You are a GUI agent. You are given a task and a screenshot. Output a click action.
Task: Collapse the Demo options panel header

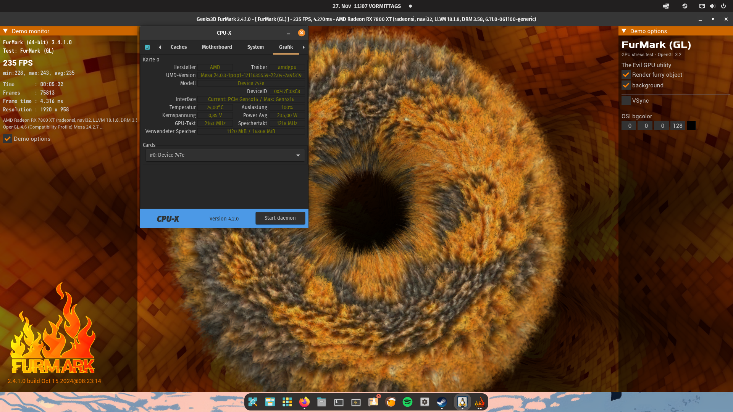click(624, 31)
